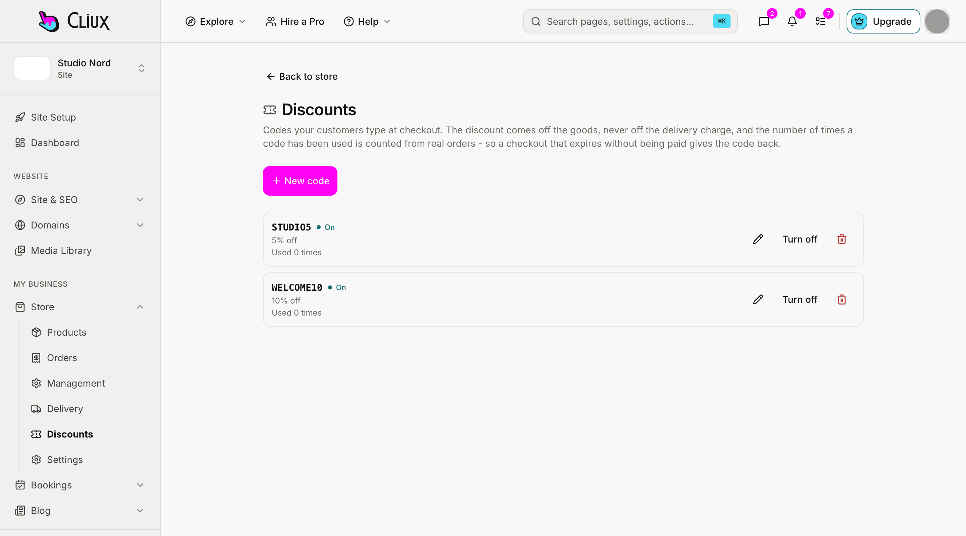966x536 pixels.
Task: Click the "5% off" text
Action: (284, 241)
